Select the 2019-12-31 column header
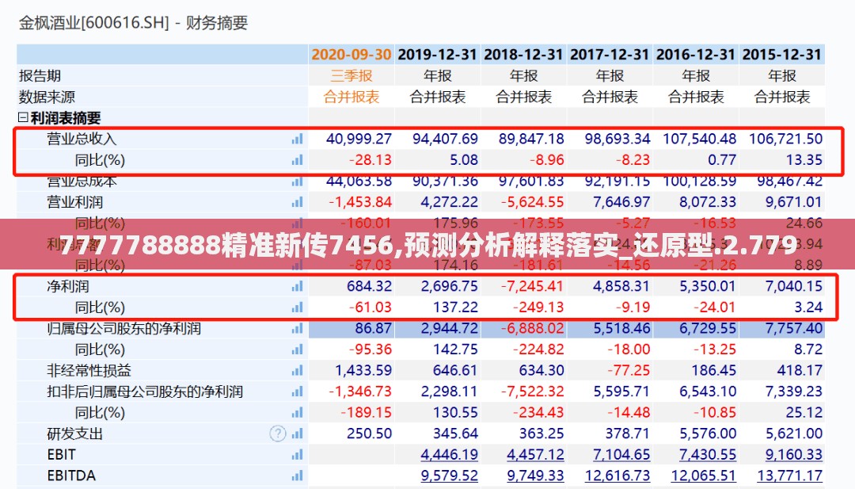Image resolution: width=855 pixels, height=489 pixels. (437, 55)
